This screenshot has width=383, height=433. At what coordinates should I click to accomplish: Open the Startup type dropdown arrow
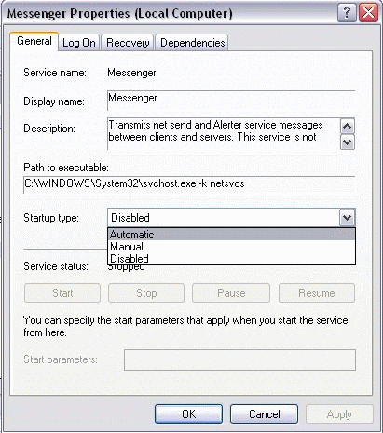coord(347,218)
